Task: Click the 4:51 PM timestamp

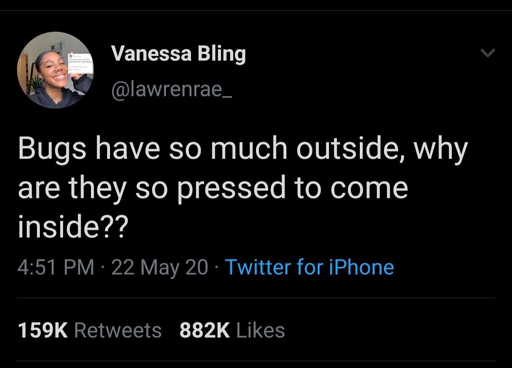Action: (56, 267)
